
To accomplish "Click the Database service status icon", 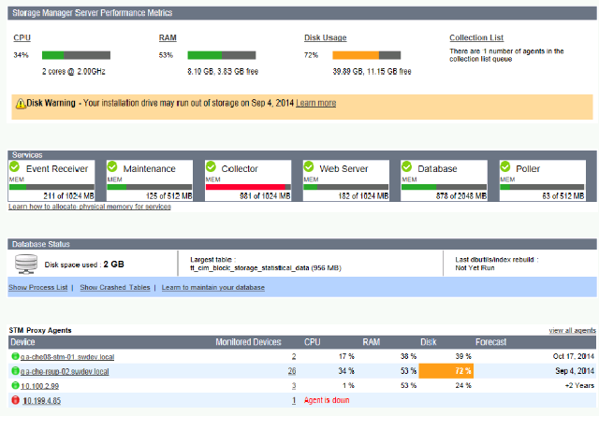I will [x=408, y=167].
